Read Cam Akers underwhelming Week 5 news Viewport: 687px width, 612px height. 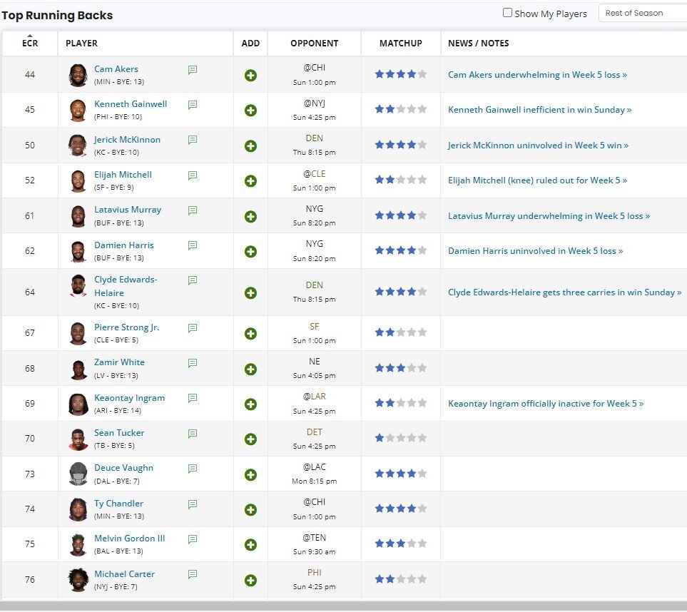point(537,75)
